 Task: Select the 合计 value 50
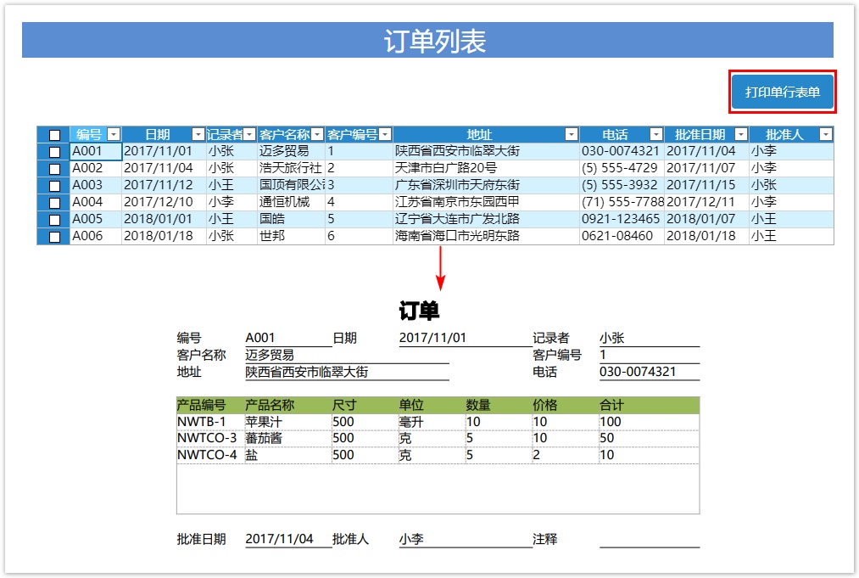click(650, 439)
